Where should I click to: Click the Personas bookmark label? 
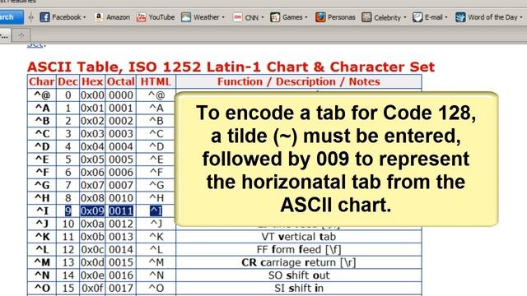click(342, 17)
